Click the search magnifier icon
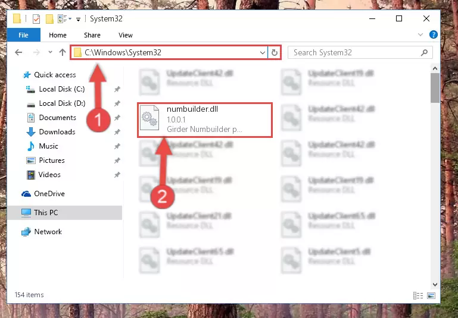Viewport: 458px width, 318px height. pos(425,52)
